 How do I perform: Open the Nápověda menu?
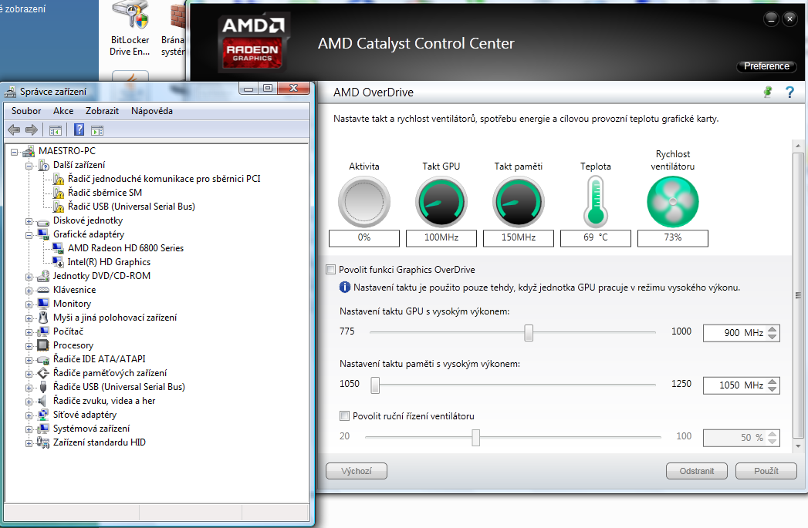[152, 111]
